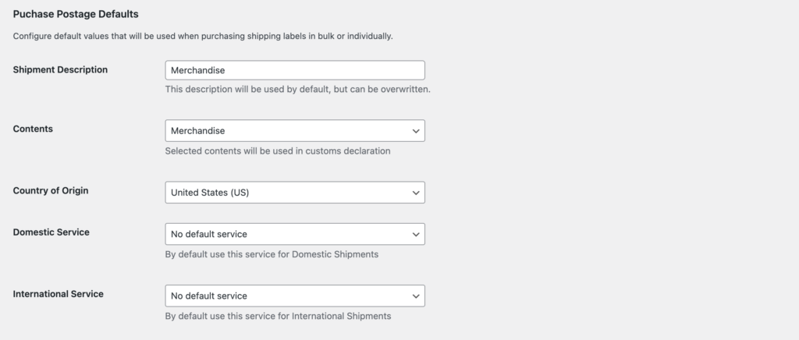Click the chevron arrow on Contents dropdown
799x340 pixels.
(x=414, y=130)
